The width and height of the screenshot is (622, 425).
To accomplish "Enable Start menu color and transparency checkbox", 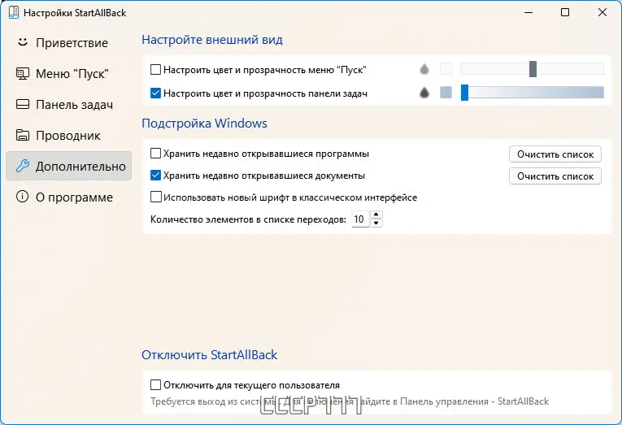I will click(156, 70).
